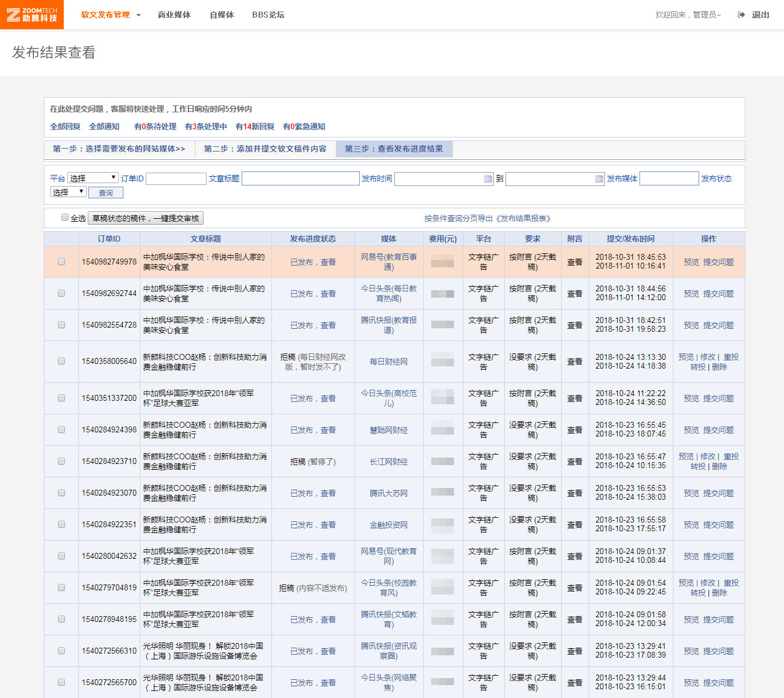Click 删除 for order 1540284923710
The width and height of the screenshot is (784, 698).
pyautogui.click(x=720, y=466)
